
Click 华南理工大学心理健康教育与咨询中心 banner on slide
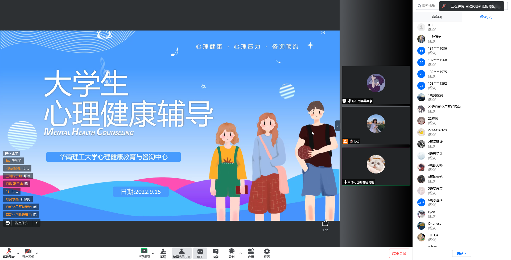tap(113, 157)
